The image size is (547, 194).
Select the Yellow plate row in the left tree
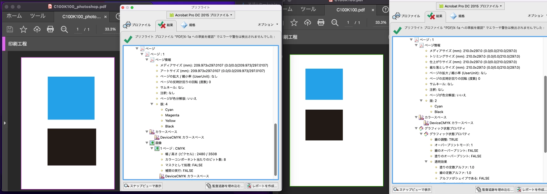[x=170, y=121]
